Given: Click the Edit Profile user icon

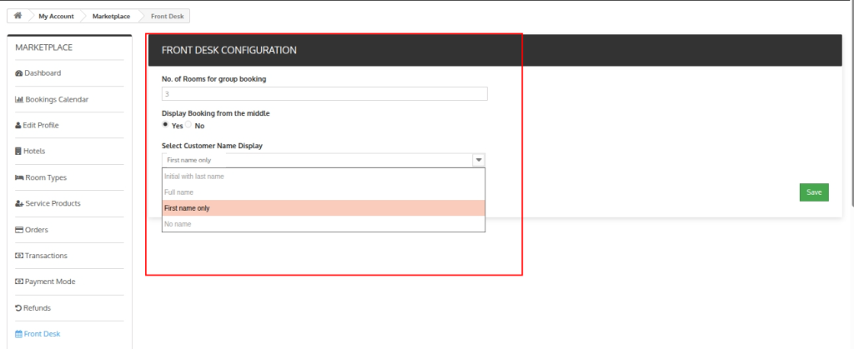Looking at the screenshot, I should click(18, 126).
